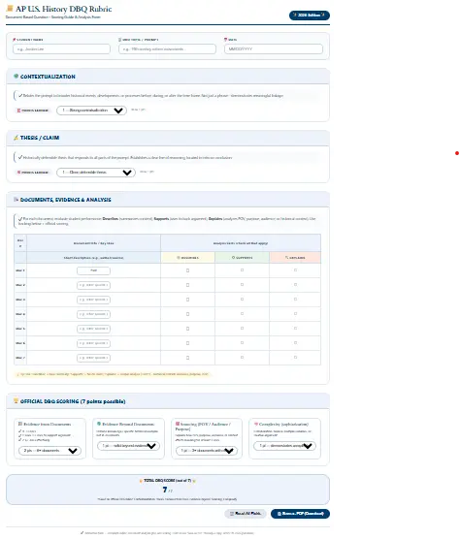Screen dimensions: 460x539
Task: Open the Contextualization points dropdown
Action: click(x=91, y=111)
